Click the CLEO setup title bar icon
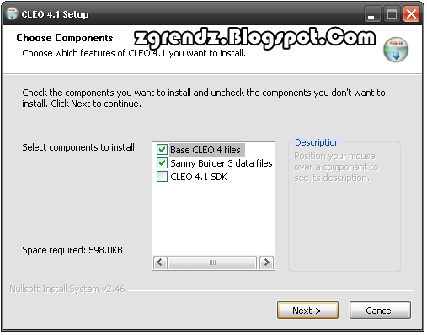The image size is (427, 335). click(x=12, y=13)
